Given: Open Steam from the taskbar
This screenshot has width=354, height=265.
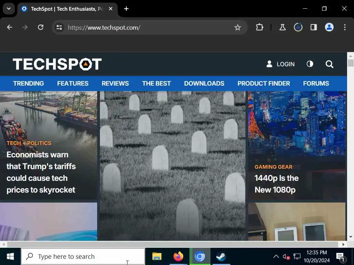Looking at the screenshot, I should pos(221,256).
